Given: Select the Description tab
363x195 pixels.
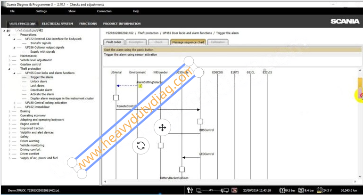Looking at the screenshot, I should coord(136,42).
